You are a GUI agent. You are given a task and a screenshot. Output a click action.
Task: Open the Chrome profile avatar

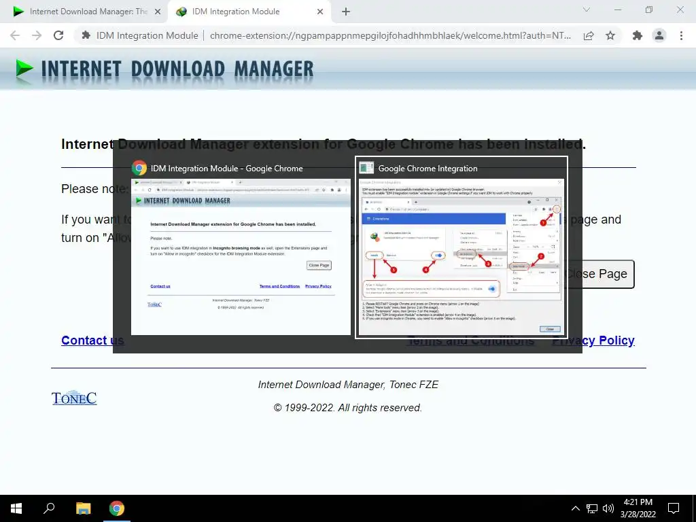tap(659, 35)
